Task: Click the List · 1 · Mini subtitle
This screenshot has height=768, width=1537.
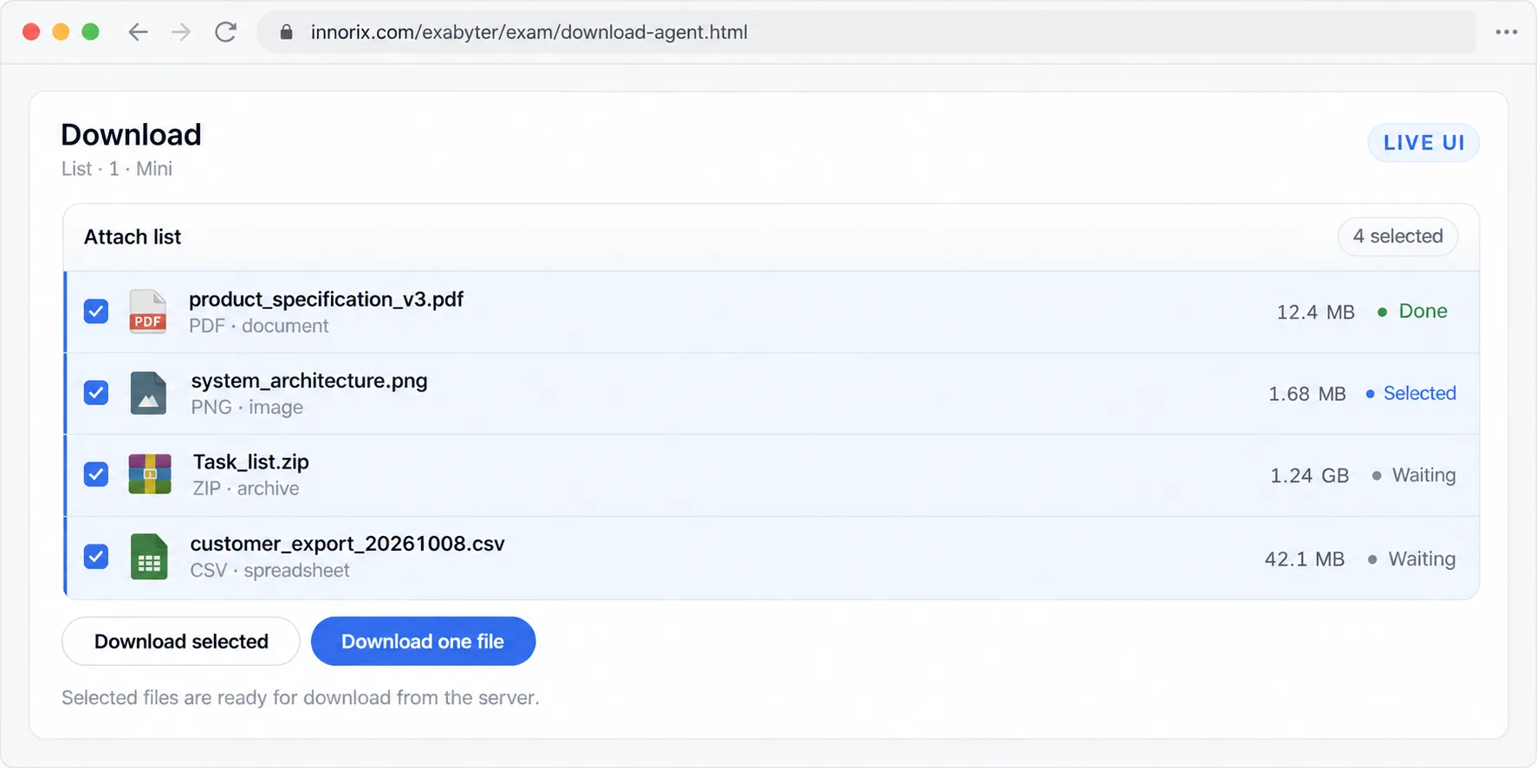Action: (117, 169)
